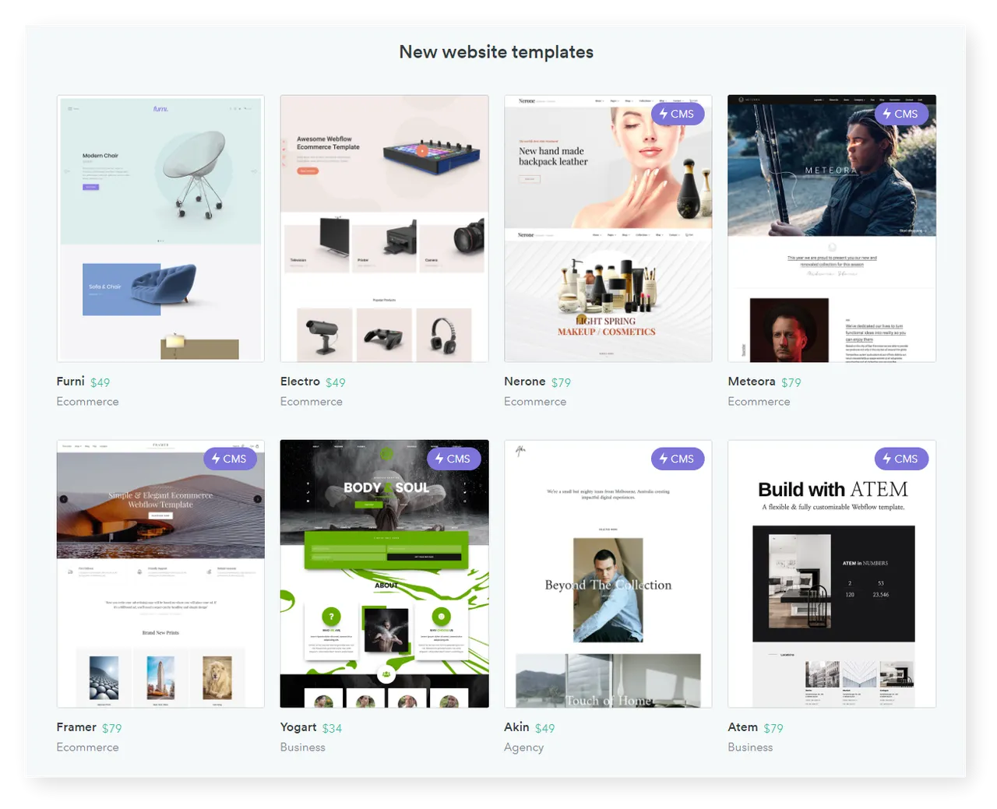Click the CMS badge on Yogart
Image resolution: width=997 pixels, height=809 pixels.
tap(453, 459)
